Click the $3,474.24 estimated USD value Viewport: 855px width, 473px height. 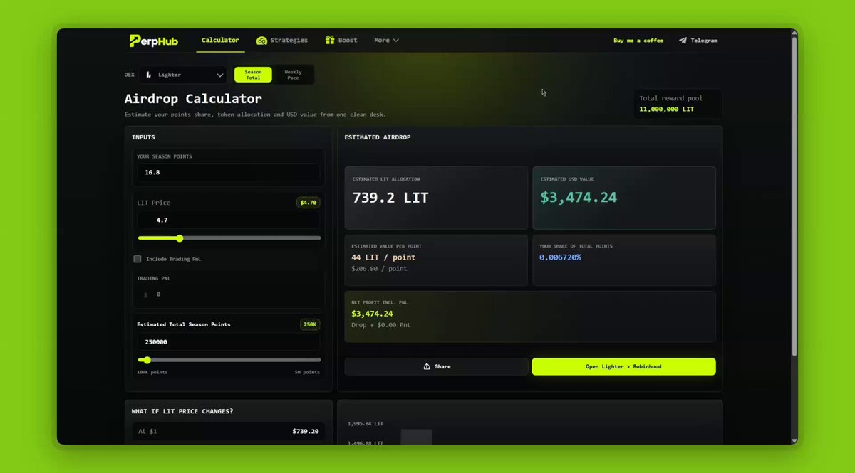coord(578,198)
